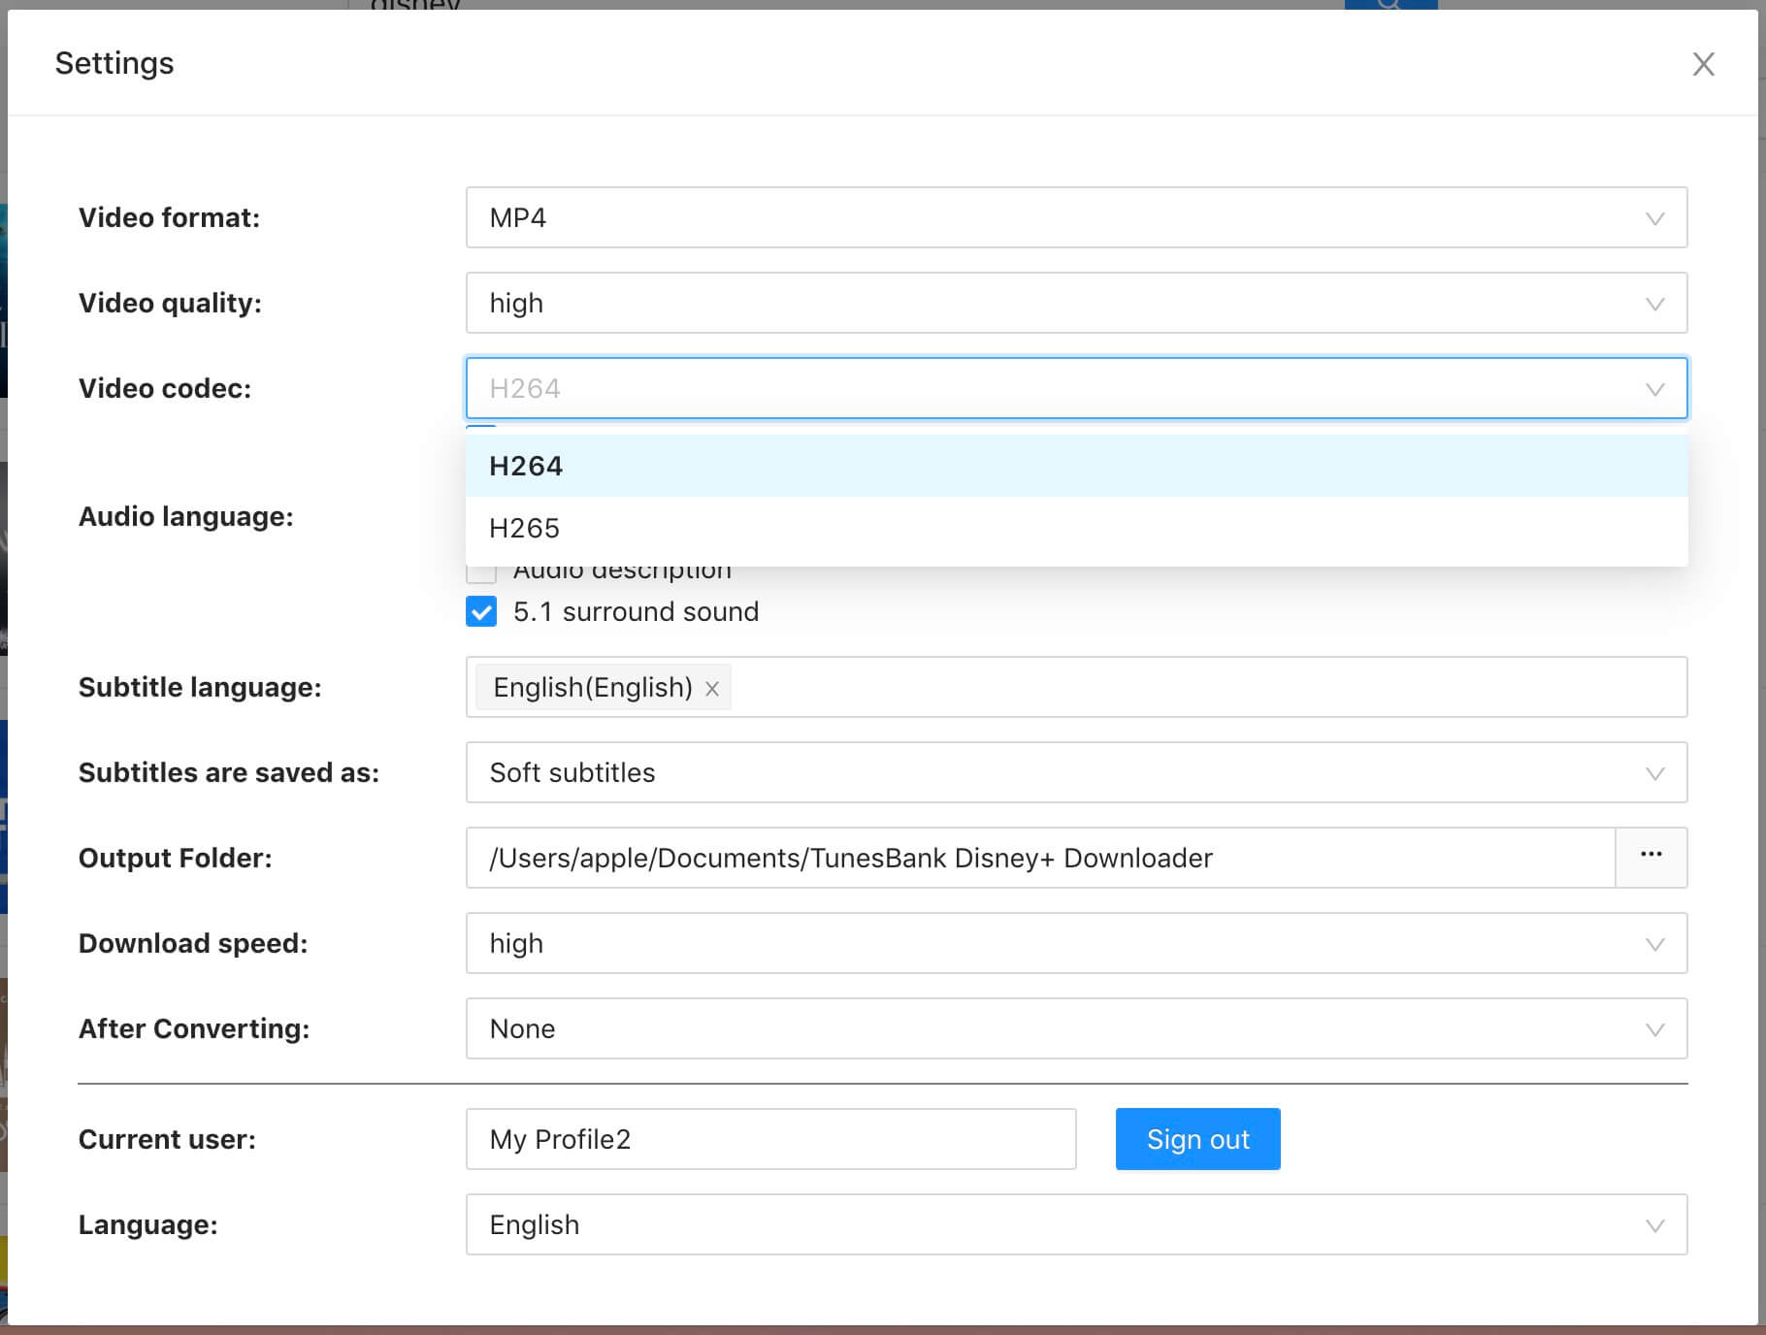Click the Sign out button
Image resolution: width=1766 pixels, height=1335 pixels.
1197,1139
